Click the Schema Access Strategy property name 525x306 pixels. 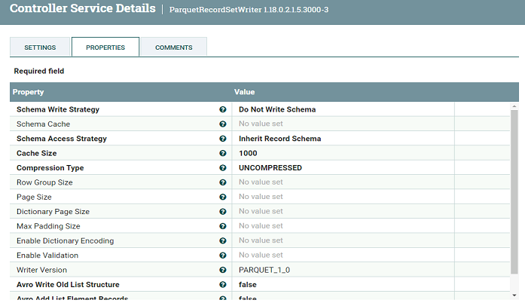pos(62,139)
